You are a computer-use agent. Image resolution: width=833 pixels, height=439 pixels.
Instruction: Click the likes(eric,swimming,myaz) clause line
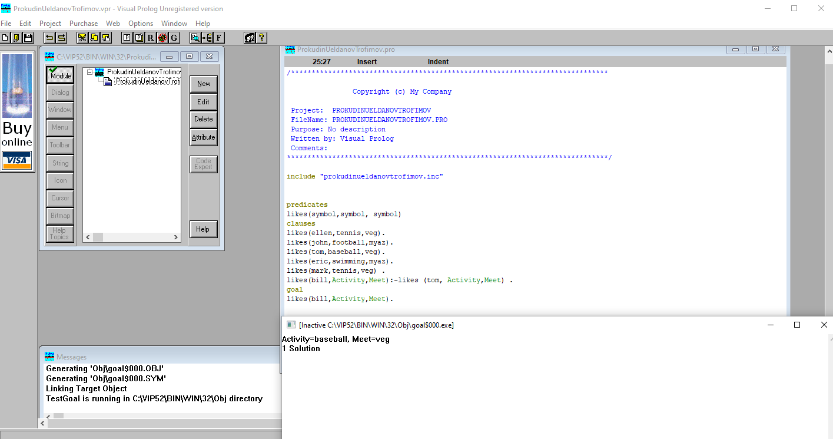coord(340,261)
